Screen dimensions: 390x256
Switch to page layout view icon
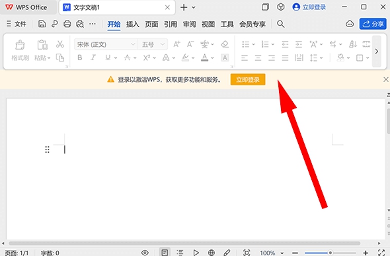tap(165, 253)
